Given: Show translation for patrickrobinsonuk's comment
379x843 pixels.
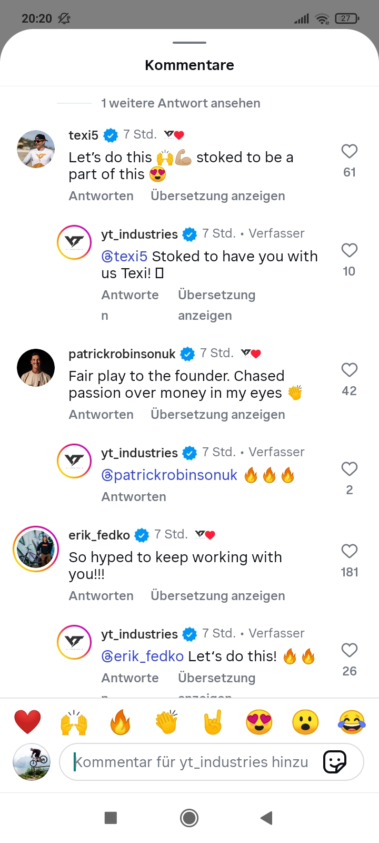Looking at the screenshot, I should (217, 415).
